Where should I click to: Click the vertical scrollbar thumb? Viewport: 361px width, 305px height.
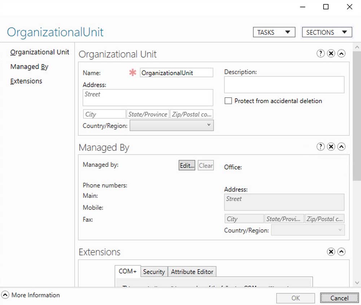click(357, 116)
